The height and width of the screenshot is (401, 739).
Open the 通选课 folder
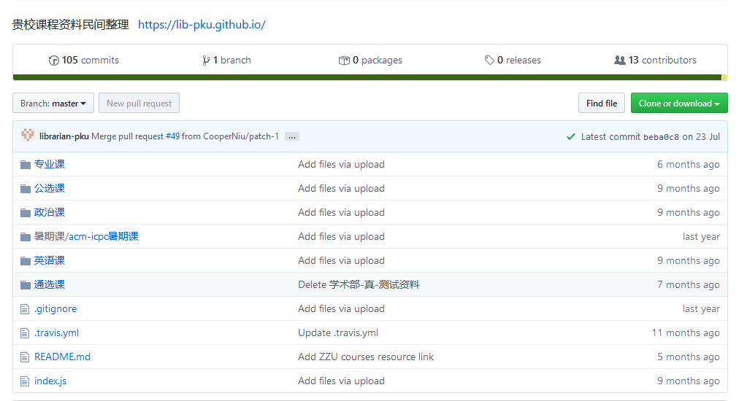point(50,284)
